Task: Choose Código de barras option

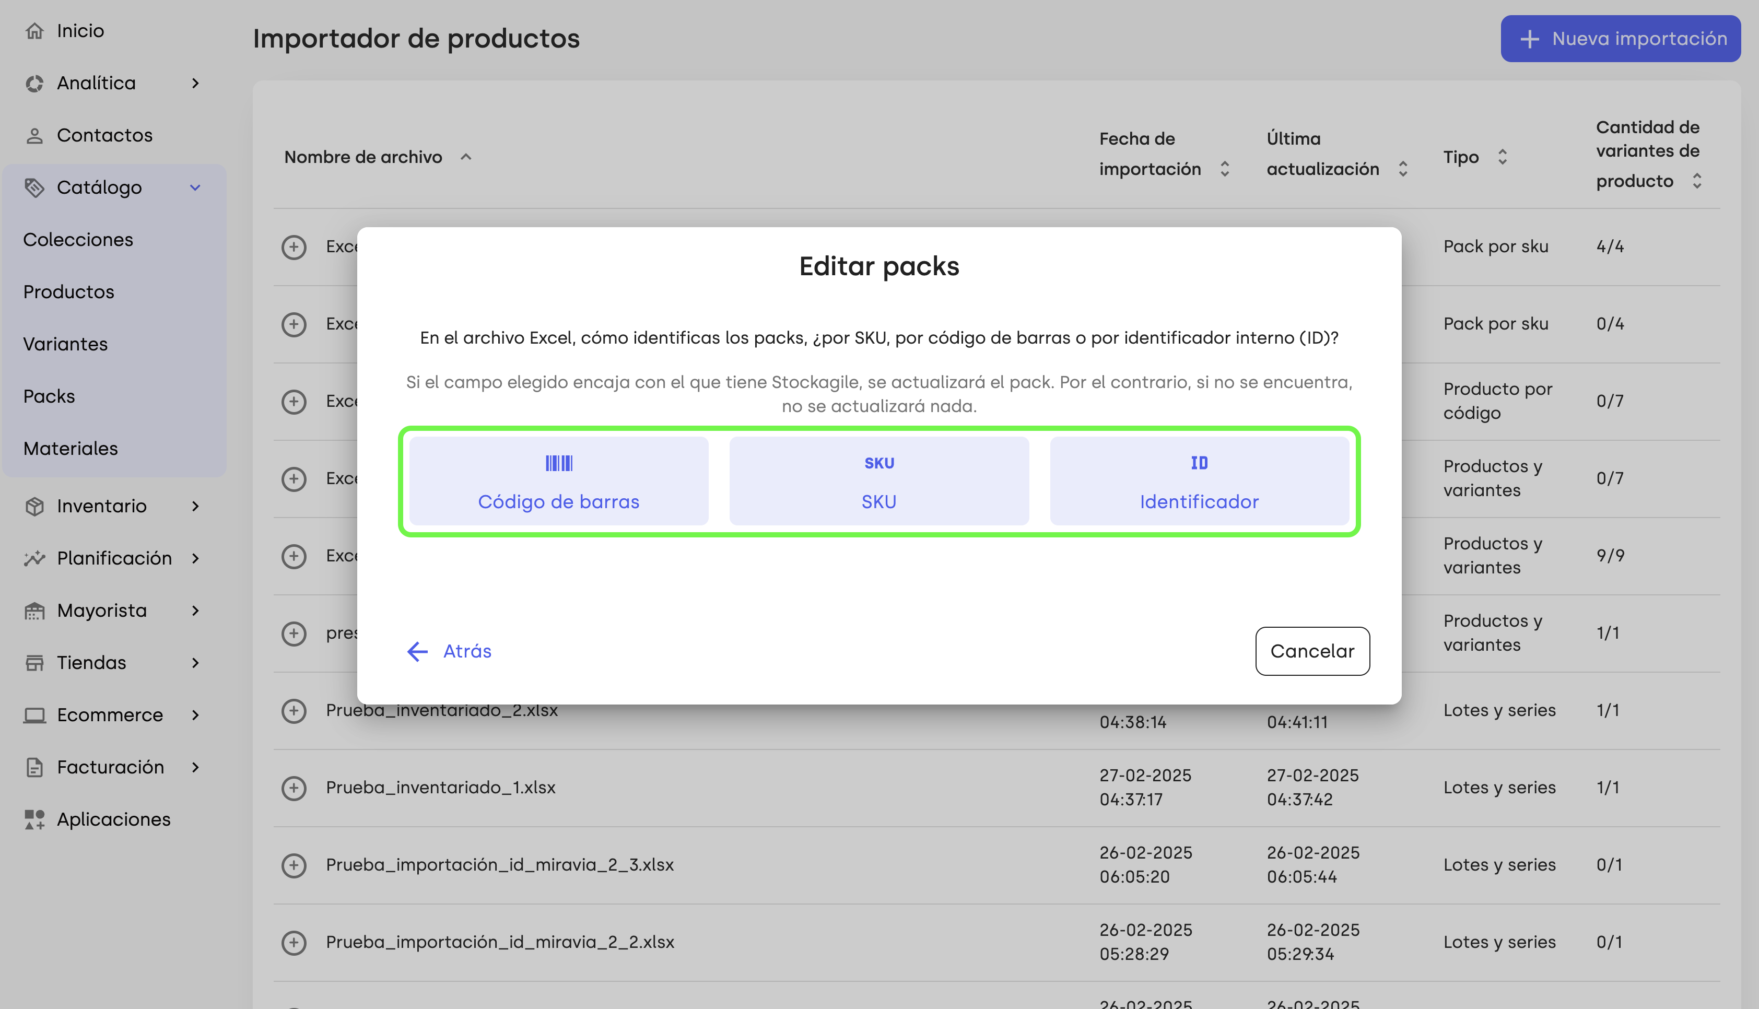Action: pyautogui.click(x=558, y=481)
